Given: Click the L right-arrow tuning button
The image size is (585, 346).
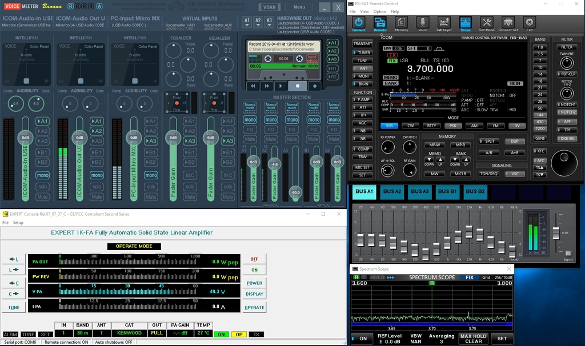Looking at the screenshot, I should tap(14, 269).
